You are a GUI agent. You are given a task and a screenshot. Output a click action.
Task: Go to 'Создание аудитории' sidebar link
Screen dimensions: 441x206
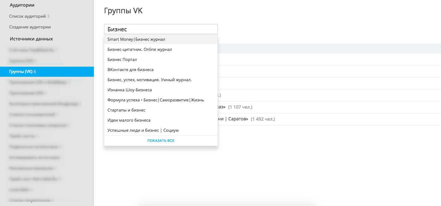30,27
